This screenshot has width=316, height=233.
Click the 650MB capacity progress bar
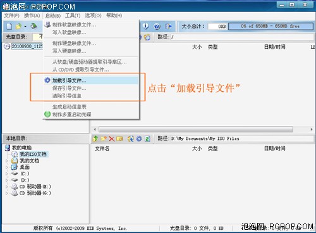[270, 27]
